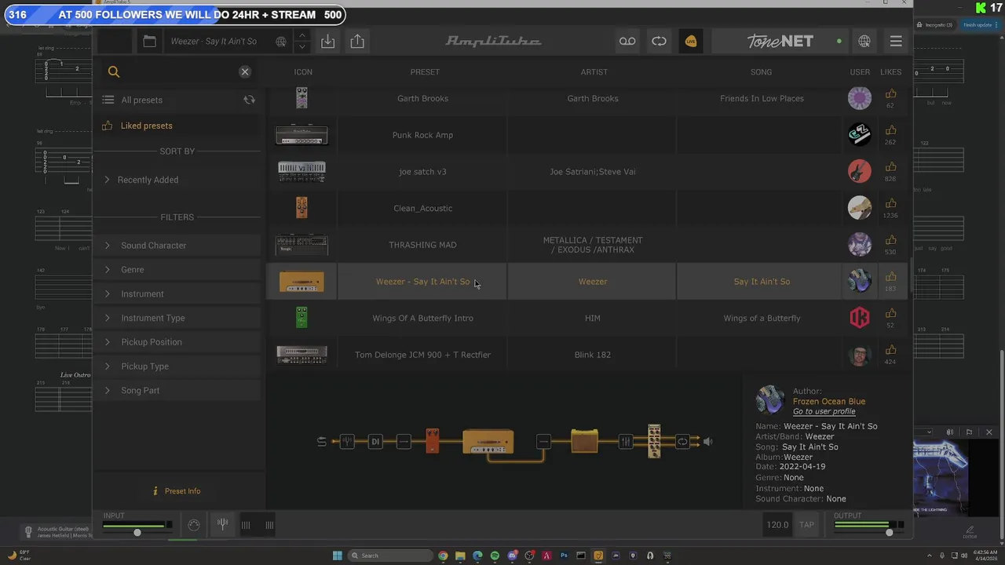Screen dimensions: 1005x565
Task: Click the ToneNET logo button
Action: click(780, 42)
